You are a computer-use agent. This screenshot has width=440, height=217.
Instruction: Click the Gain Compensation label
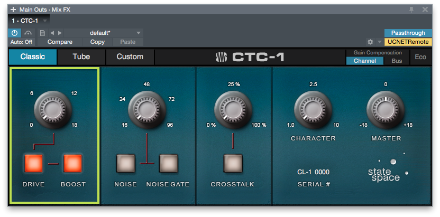[x=378, y=53]
